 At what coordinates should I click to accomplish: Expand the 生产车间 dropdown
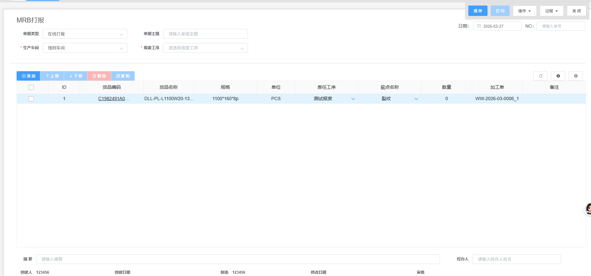(x=85, y=48)
